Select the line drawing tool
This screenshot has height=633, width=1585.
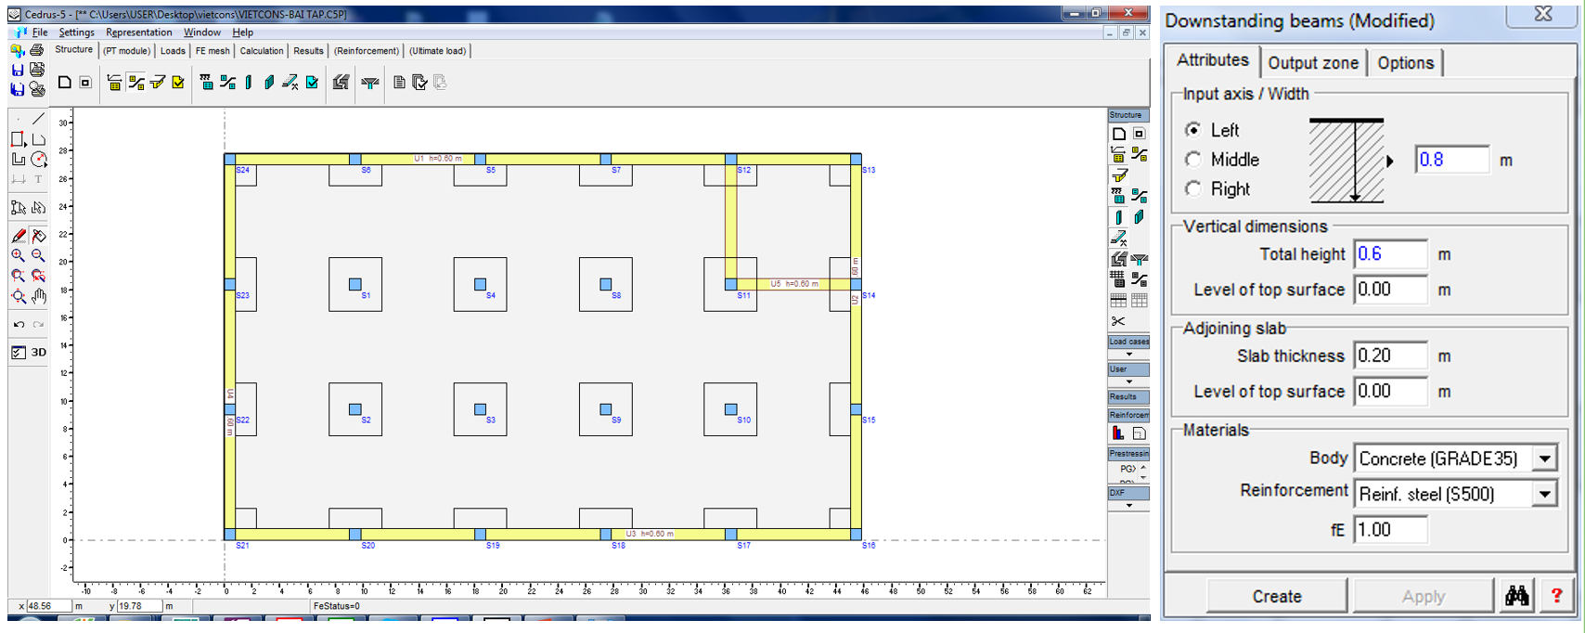click(x=38, y=119)
